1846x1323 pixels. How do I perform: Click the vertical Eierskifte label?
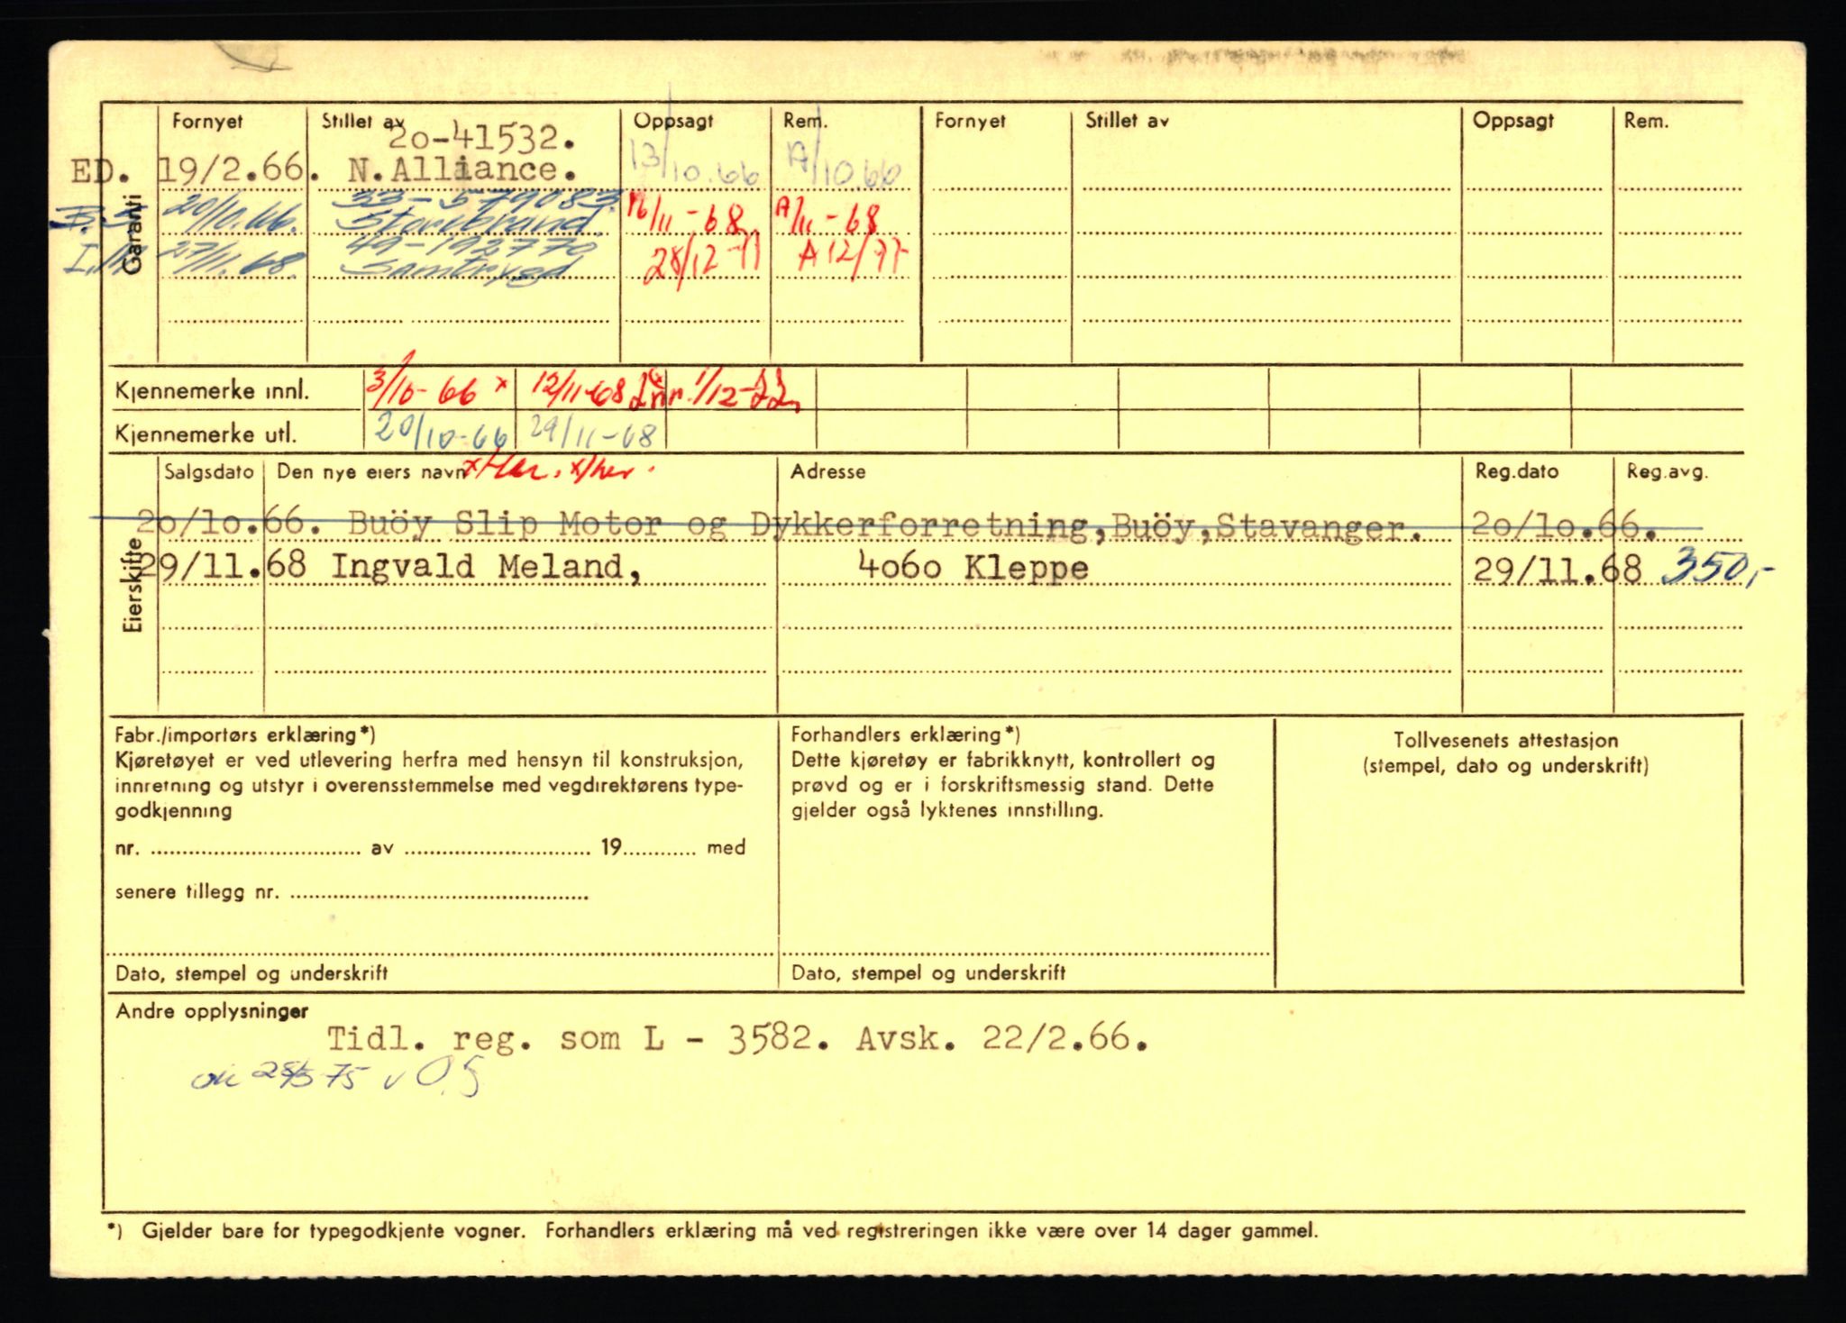coord(133,585)
